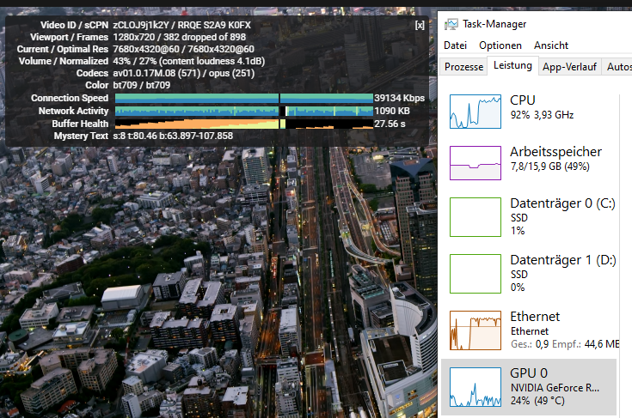
Task: Open the Autostart tab in Task-Manager
Action: coord(617,67)
